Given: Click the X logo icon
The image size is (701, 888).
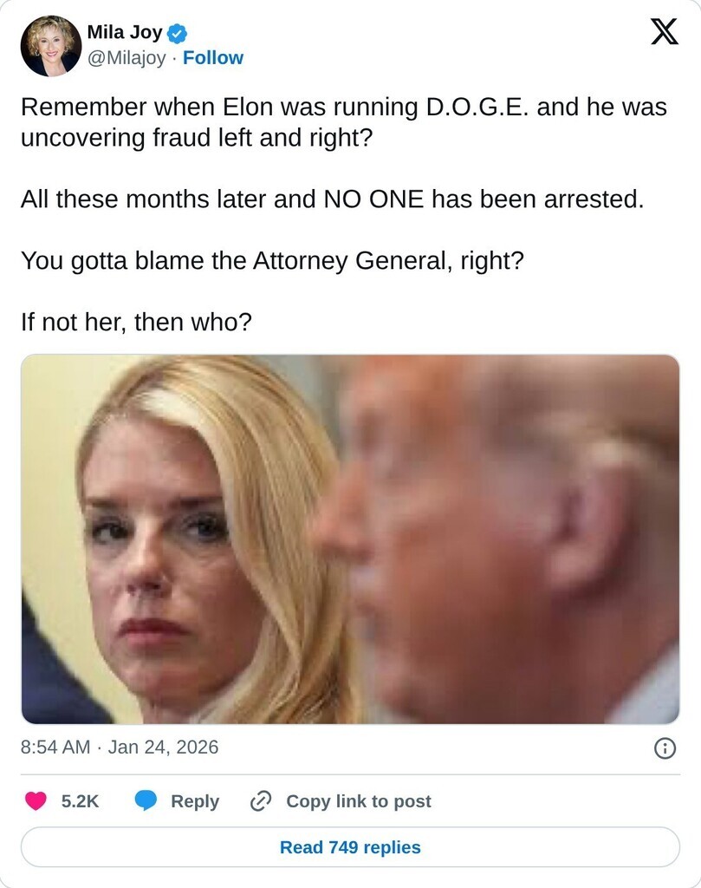Looking at the screenshot, I should coord(664,32).
